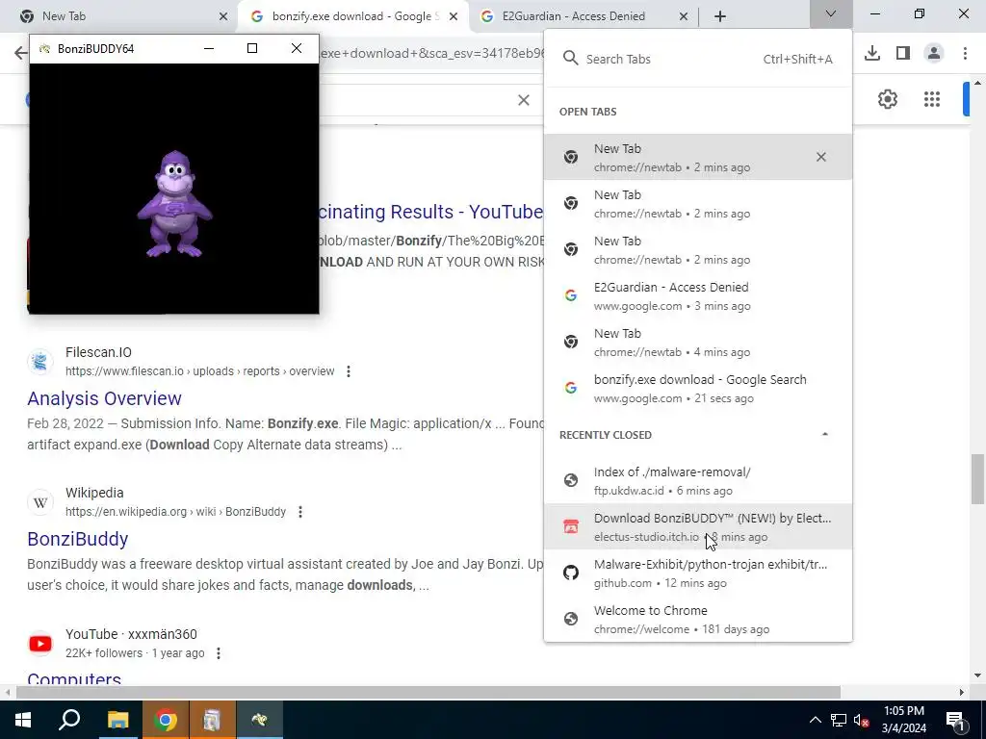Open Google quick settings gear icon
This screenshot has height=739, width=986.
click(887, 99)
